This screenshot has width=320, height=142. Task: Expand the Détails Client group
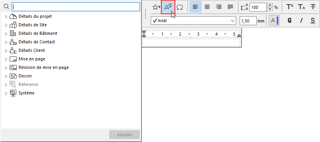tap(6, 51)
